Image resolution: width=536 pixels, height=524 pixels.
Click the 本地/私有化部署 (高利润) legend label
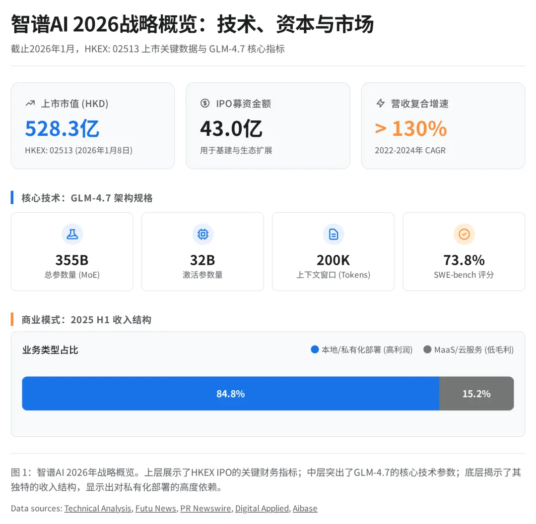tap(367, 350)
